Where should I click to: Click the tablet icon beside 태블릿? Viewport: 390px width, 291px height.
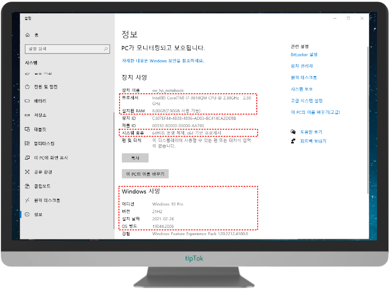coord(27,129)
